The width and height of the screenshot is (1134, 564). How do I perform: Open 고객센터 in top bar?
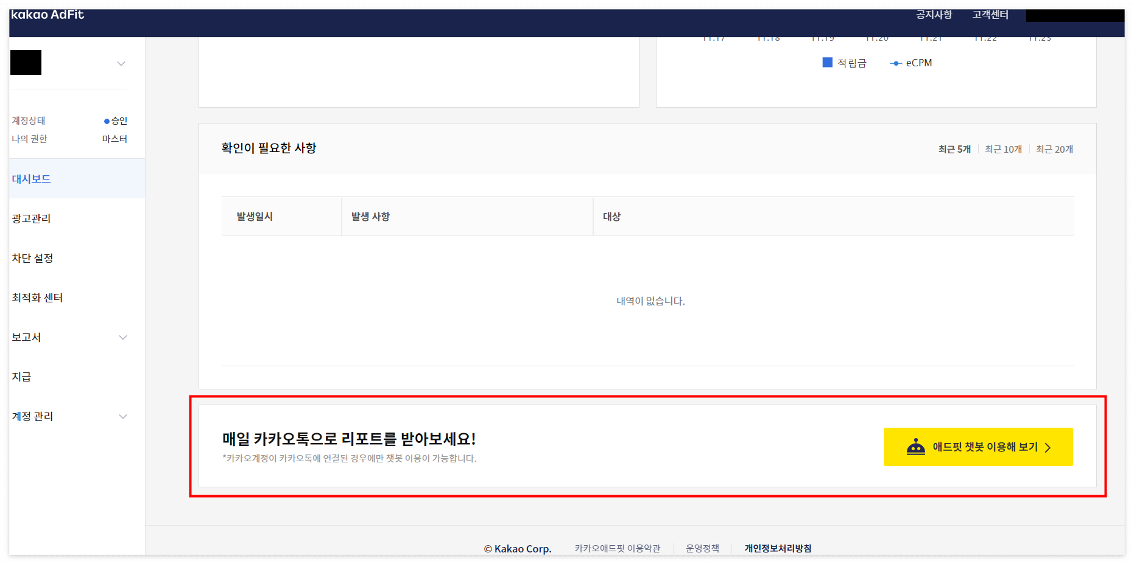point(990,15)
